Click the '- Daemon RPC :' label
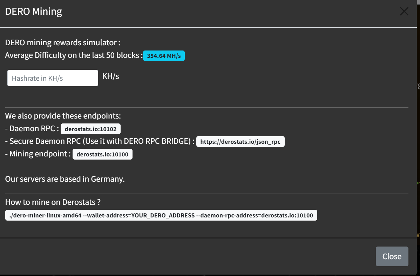 pos(32,129)
